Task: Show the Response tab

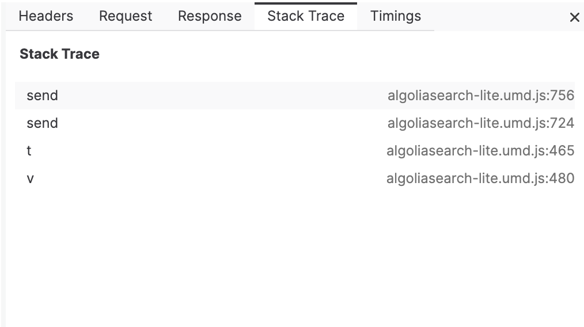Action: click(x=210, y=16)
